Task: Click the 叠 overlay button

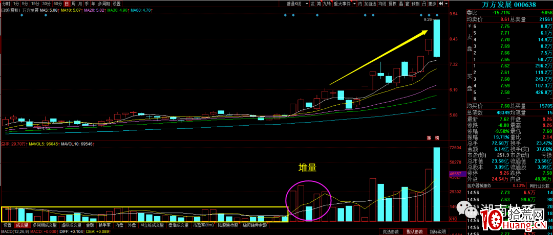Action: (x=401, y=4)
